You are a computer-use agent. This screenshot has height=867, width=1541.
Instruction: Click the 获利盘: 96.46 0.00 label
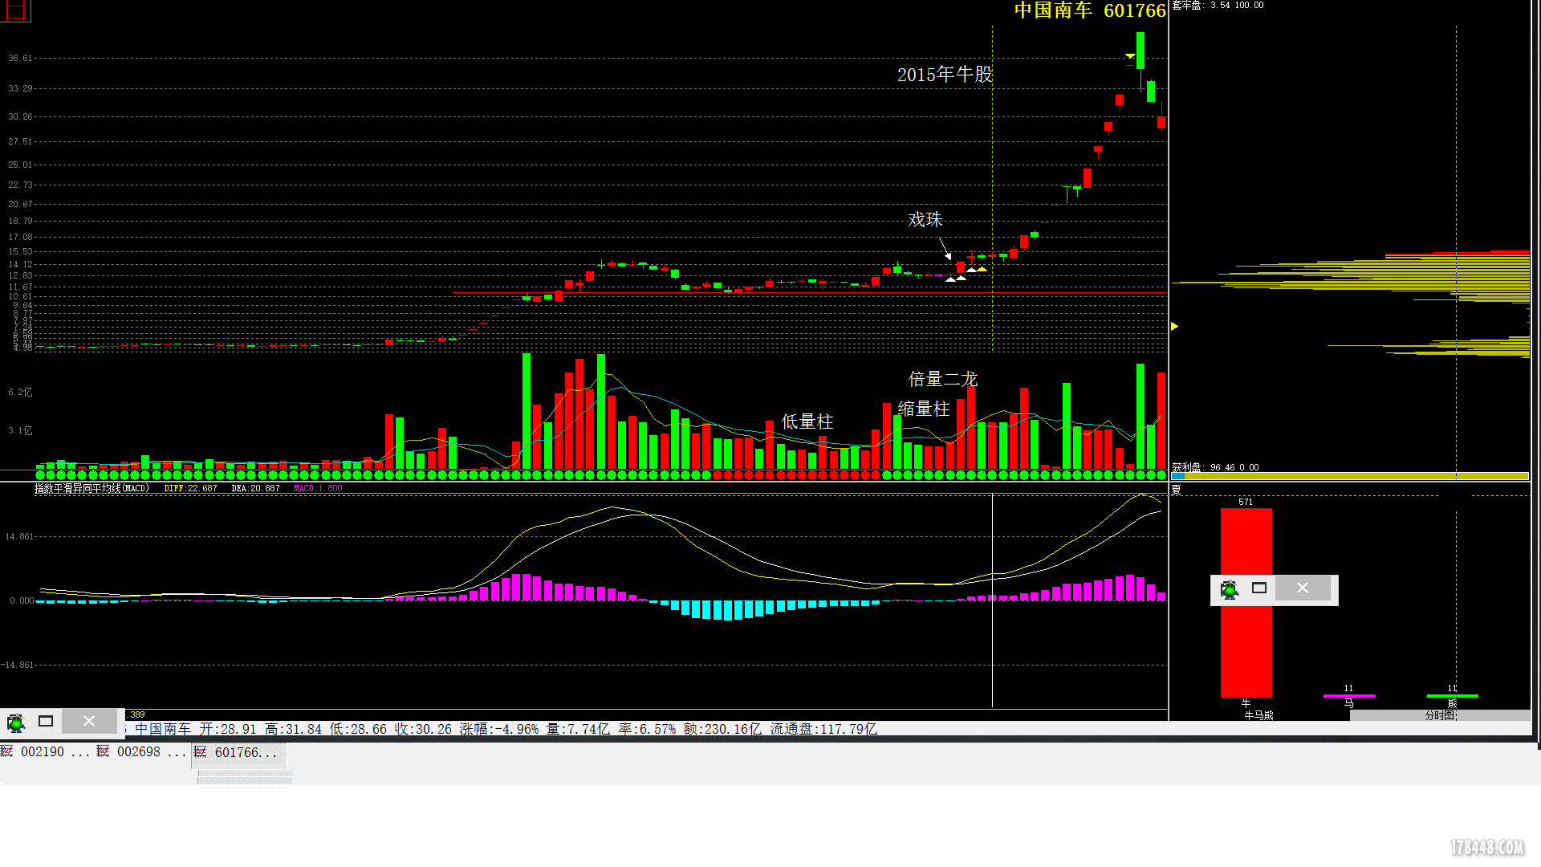pos(1215,467)
